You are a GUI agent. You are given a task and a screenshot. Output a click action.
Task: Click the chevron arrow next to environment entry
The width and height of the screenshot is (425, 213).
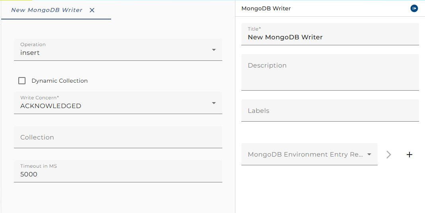coord(389,154)
